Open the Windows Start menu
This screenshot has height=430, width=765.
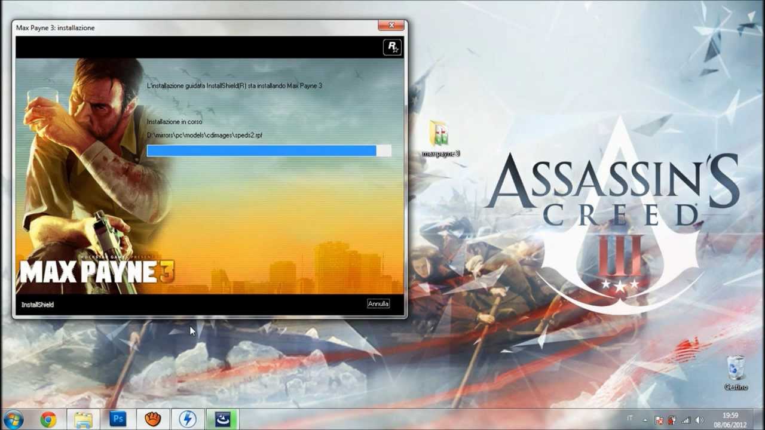13,419
